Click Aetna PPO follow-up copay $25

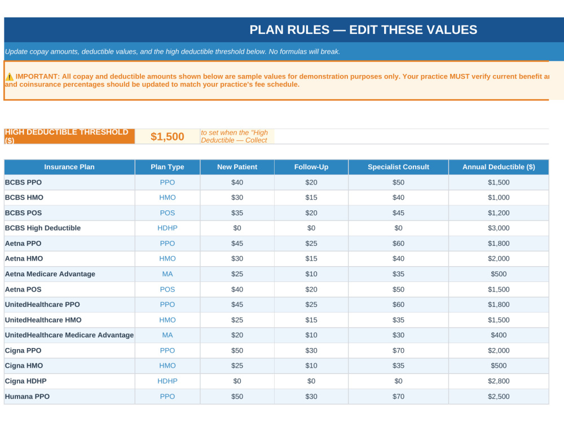[x=311, y=244]
